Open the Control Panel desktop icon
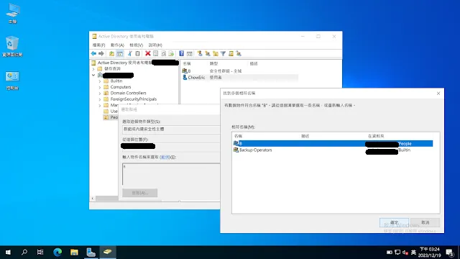460x259 pixels. click(x=12, y=80)
